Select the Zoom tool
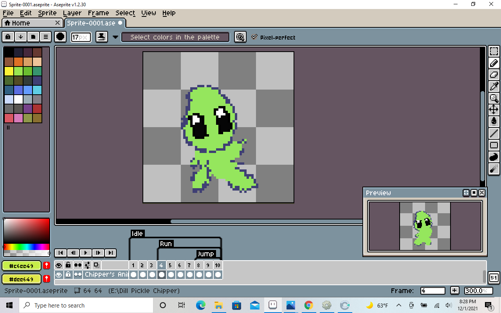This screenshot has width=501, height=313. (494, 99)
